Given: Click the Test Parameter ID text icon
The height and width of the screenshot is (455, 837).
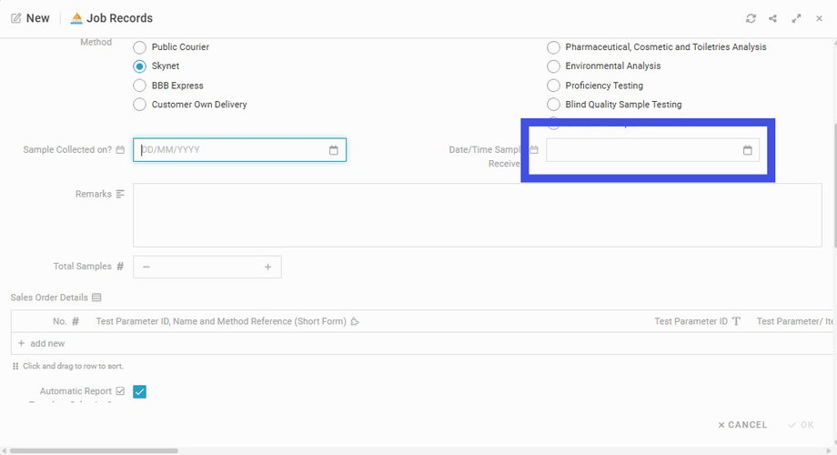Looking at the screenshot, I should point(736,321).
